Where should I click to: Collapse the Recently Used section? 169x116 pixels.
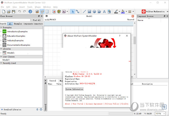(1, 63)
